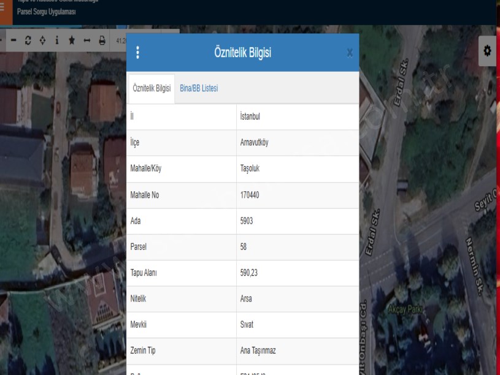Screen dimensions: 500x375
Task: Click the print map icon
Action: 102,40
